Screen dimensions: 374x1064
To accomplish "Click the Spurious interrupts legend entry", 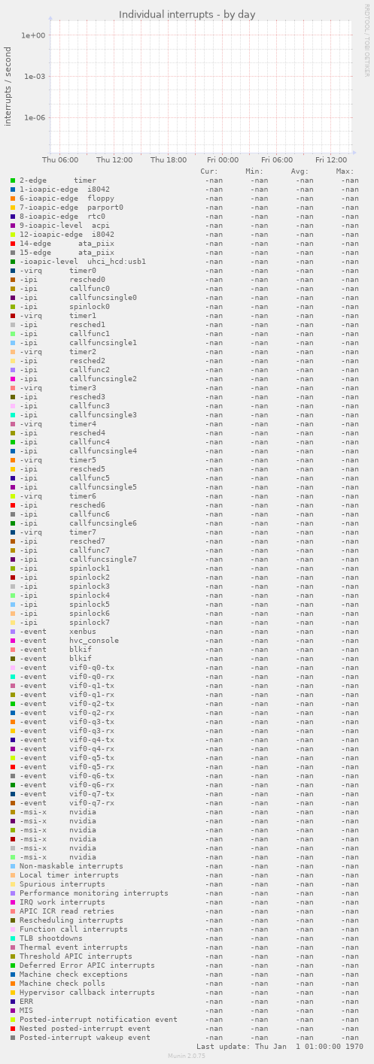I will click(x=62, y=884).
